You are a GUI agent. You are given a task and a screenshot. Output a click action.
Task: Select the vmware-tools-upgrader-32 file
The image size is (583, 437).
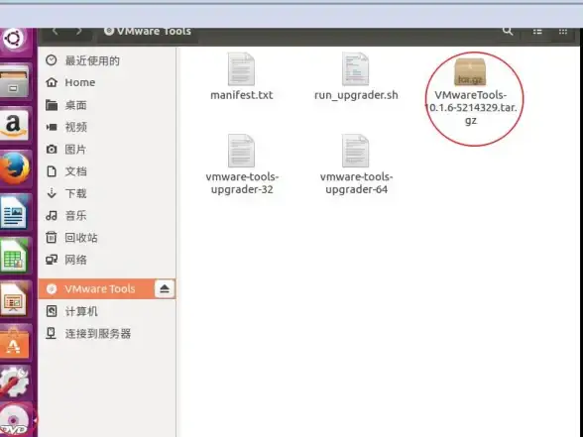point(242,164)
